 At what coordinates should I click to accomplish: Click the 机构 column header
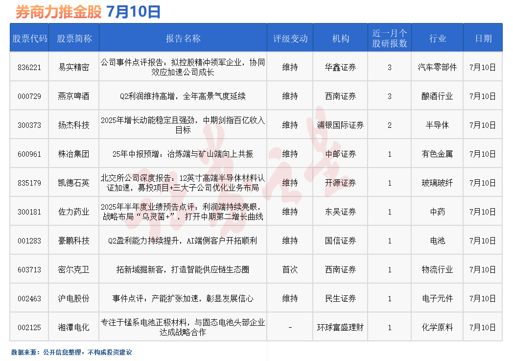[x=341, y=38]
